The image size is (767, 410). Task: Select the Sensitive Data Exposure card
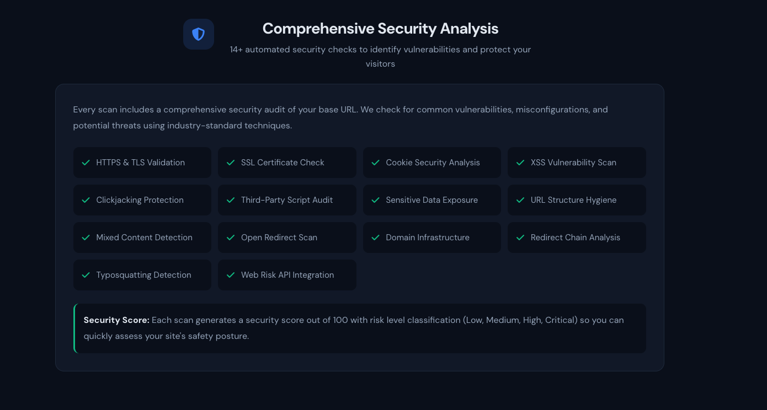click(432, 200)
